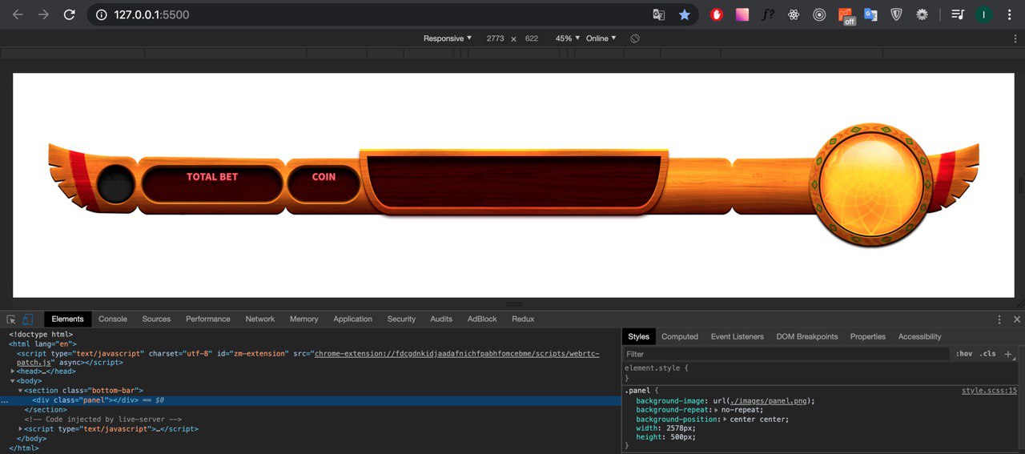
Task: Switch to the Performance tab
Action: click(x=208, y=319)
